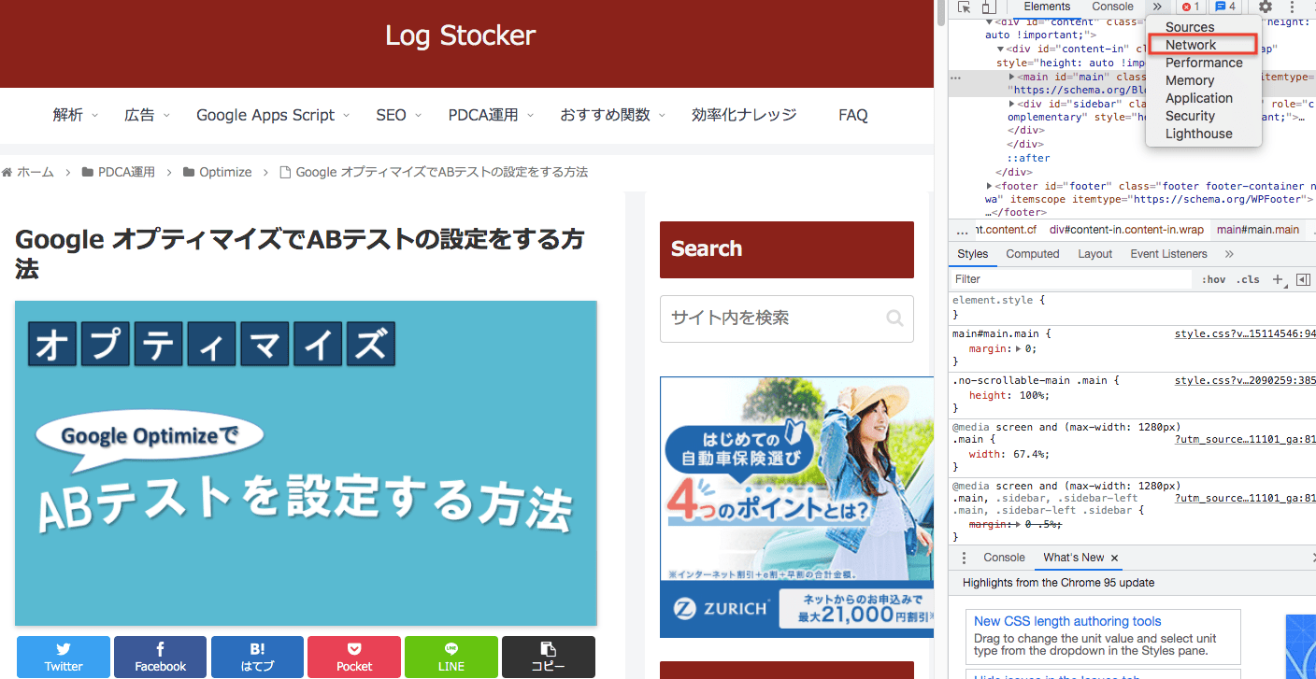Collapse the div id="content-in" node
Screen dimensions: 1316x679
coord(1001,49)
